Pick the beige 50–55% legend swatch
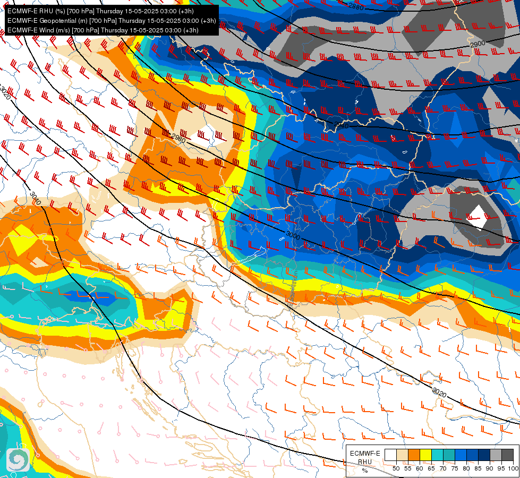520x478 pixels. tap(402, 455)
